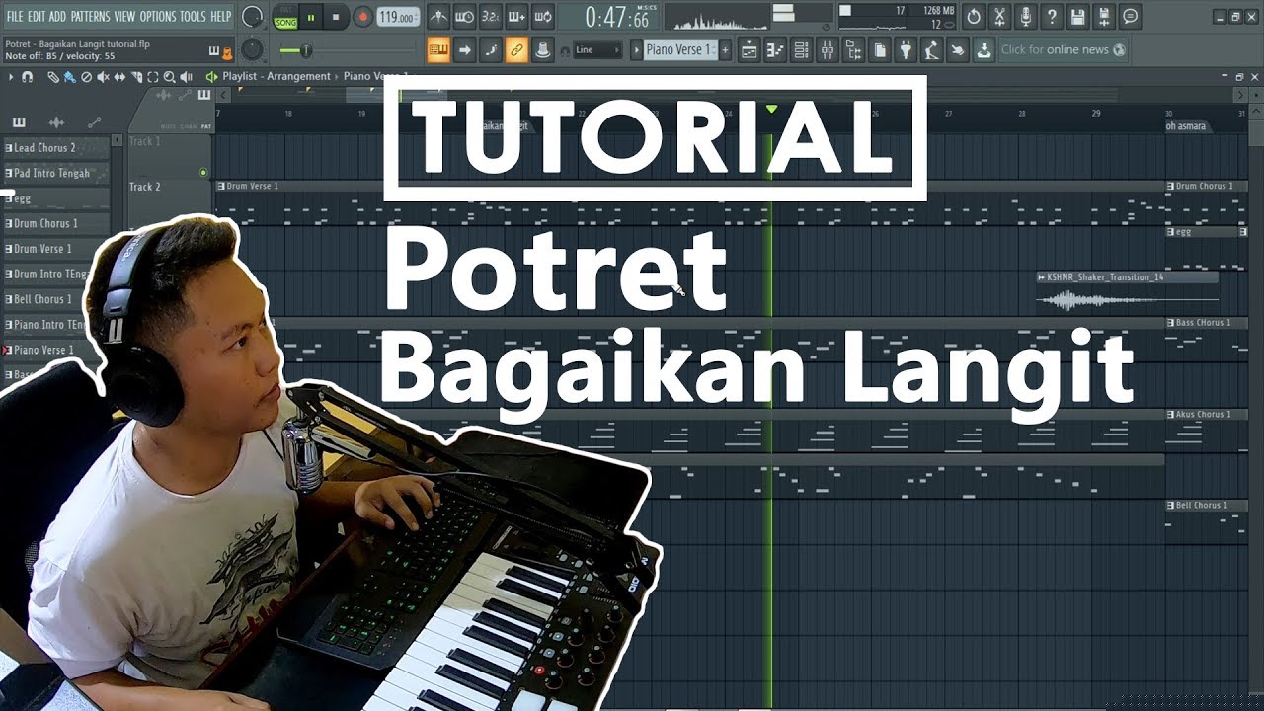
Task: Select the zoom magnifier tool
Action: pyautogui.click(x=169, y=77)
